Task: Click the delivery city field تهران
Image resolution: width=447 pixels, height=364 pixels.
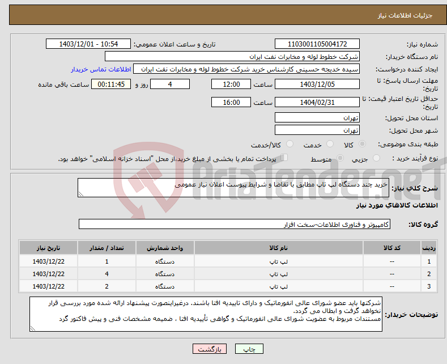Action: (x=317, y=130)
